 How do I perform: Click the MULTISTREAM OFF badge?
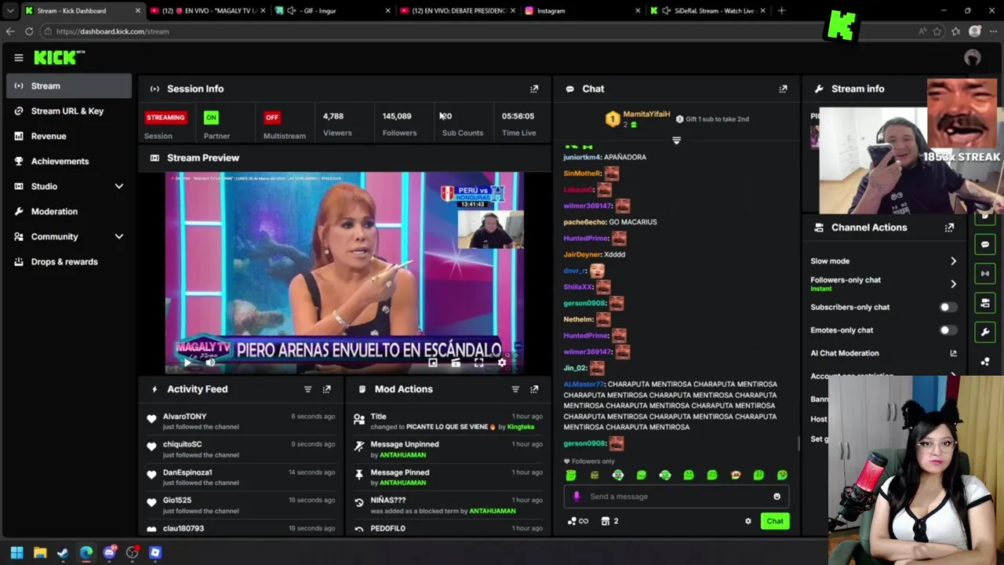272,118
